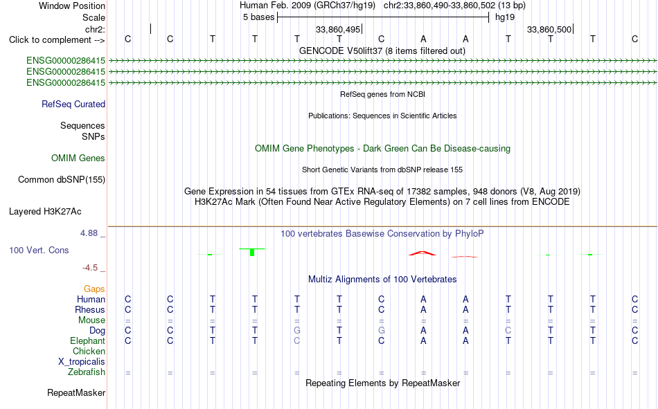
Task: Open the GTEx Gene Expression track title
Action: (382, 191)
